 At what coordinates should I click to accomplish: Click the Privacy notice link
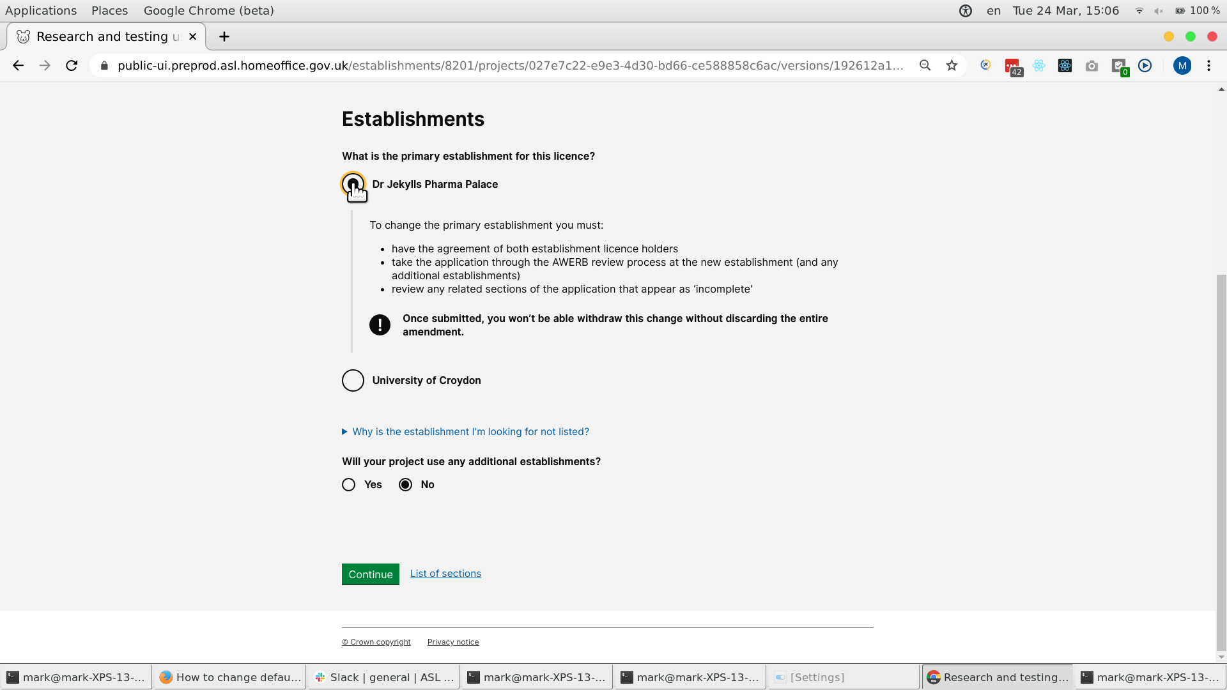453,642
